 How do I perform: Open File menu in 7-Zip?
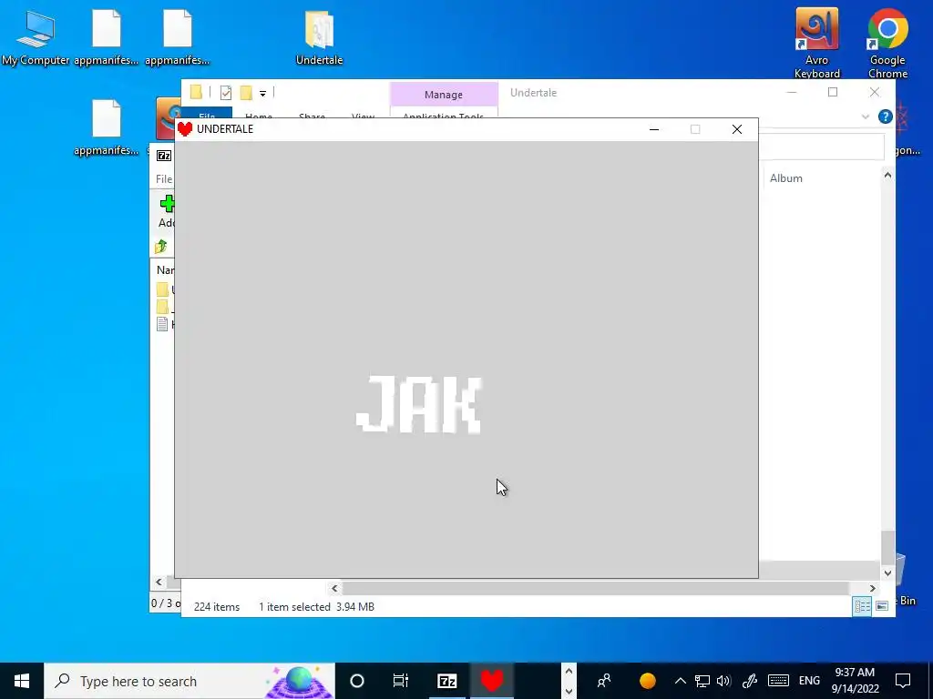tap(164, 179)
